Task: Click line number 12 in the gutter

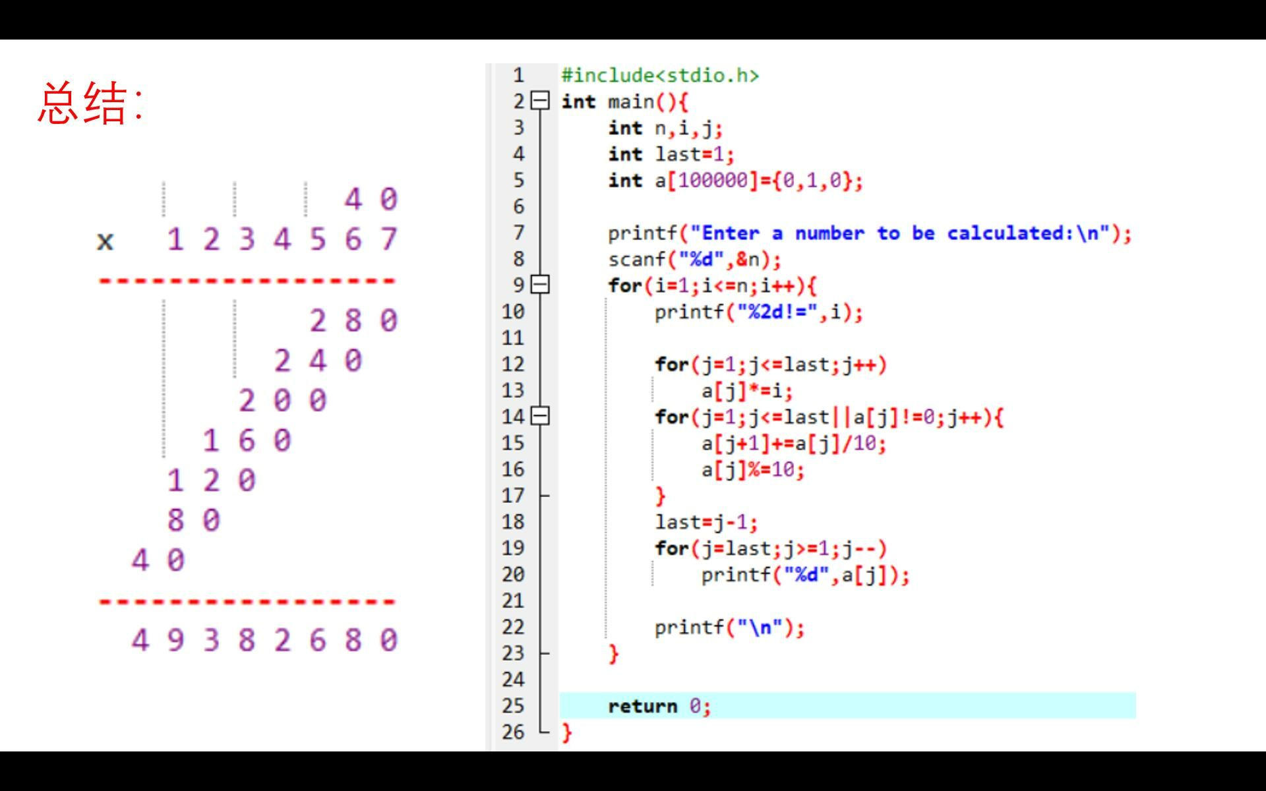Action: click(513, 364)
